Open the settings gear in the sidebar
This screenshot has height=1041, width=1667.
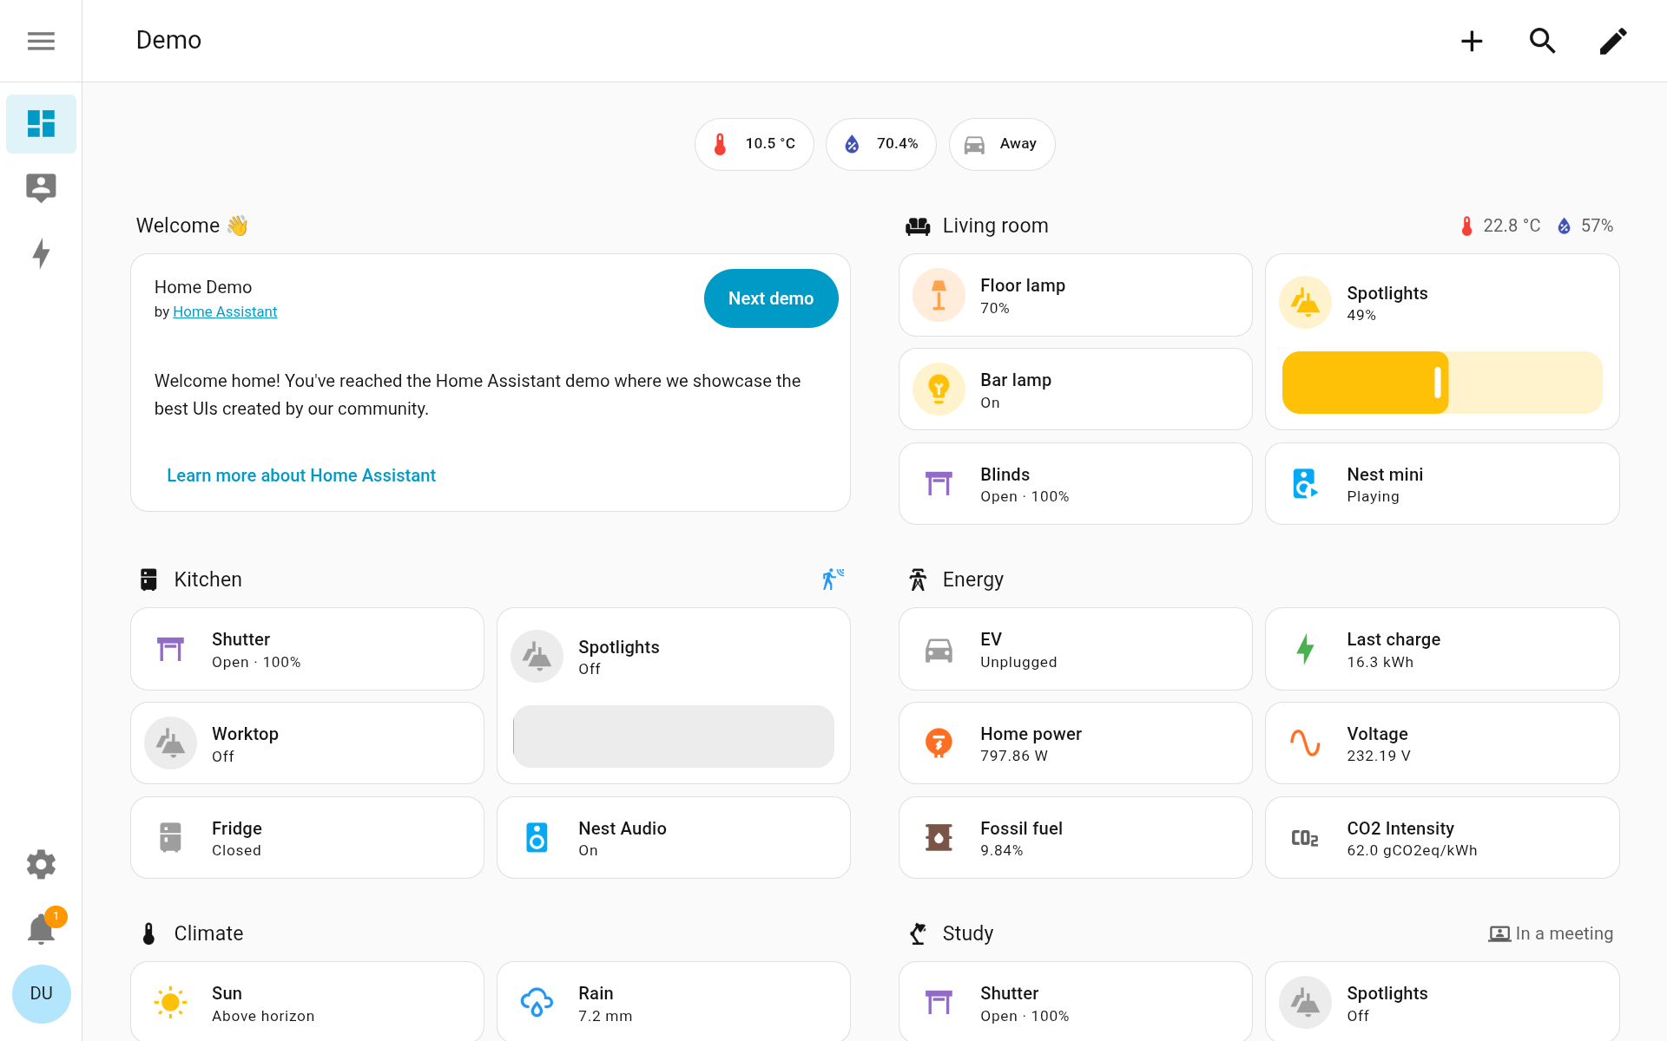(41, 864)
